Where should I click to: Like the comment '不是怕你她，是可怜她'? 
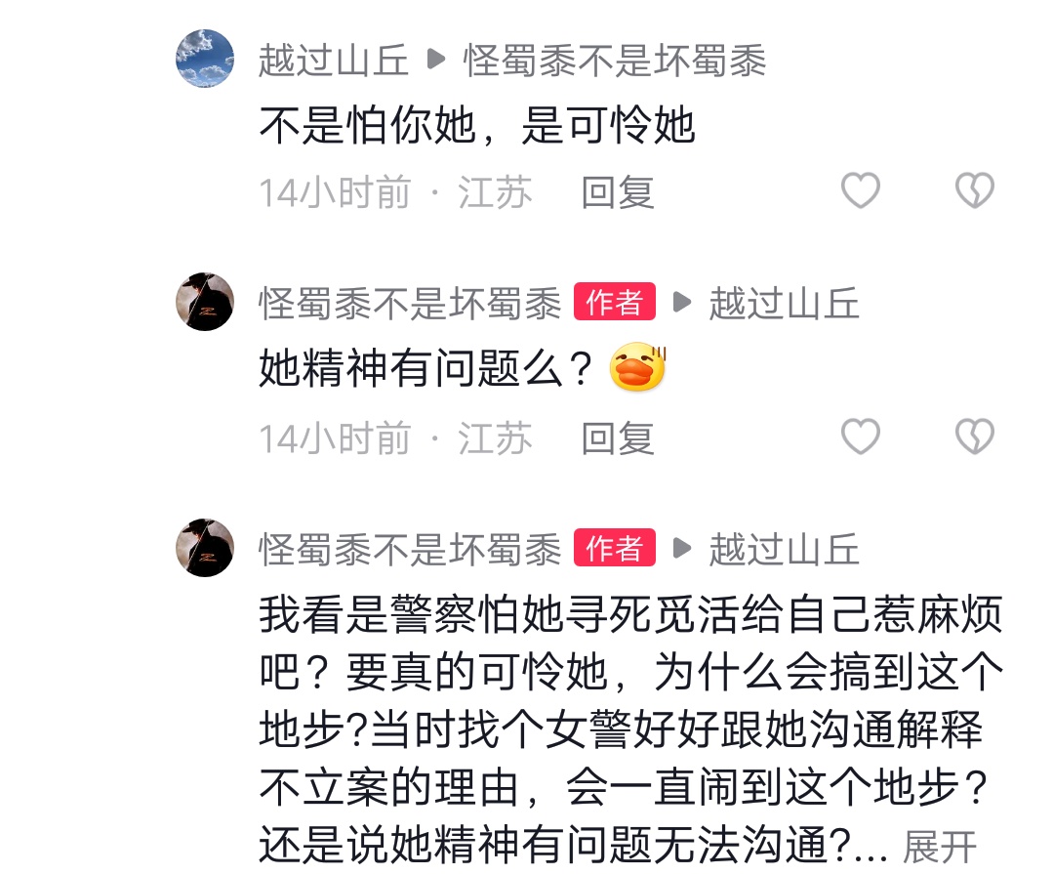tap(861, 190)
